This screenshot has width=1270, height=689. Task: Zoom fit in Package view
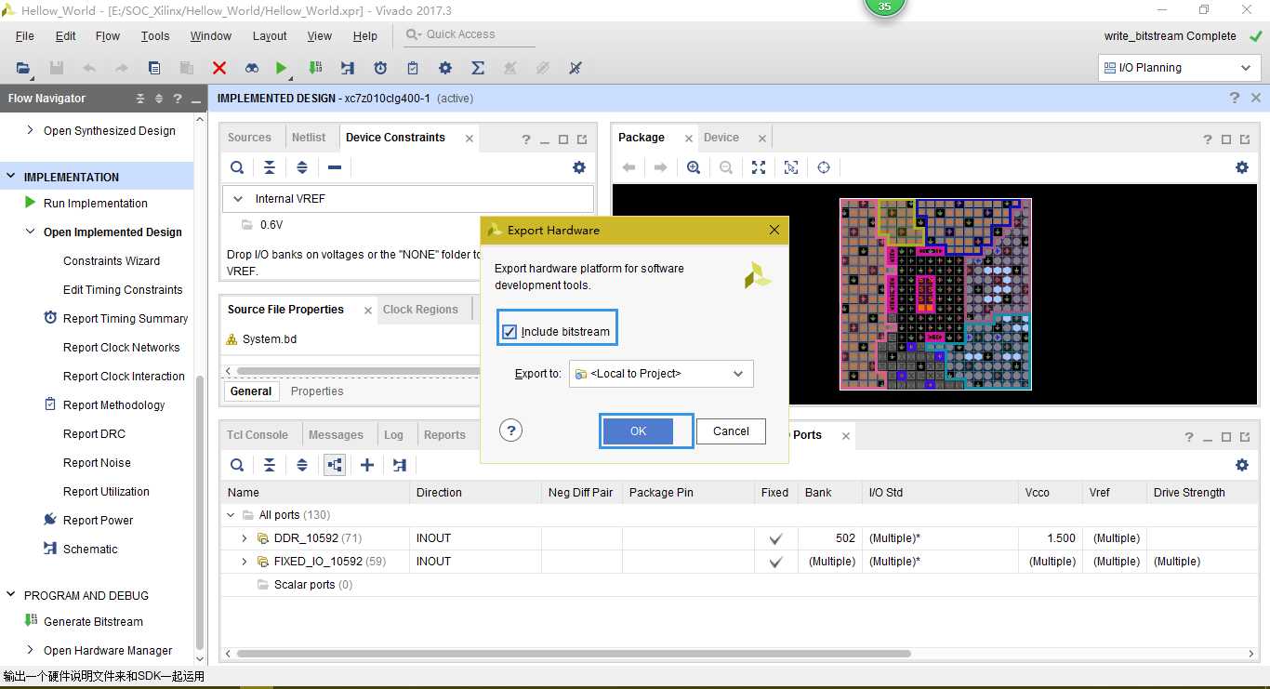point(759,167)
